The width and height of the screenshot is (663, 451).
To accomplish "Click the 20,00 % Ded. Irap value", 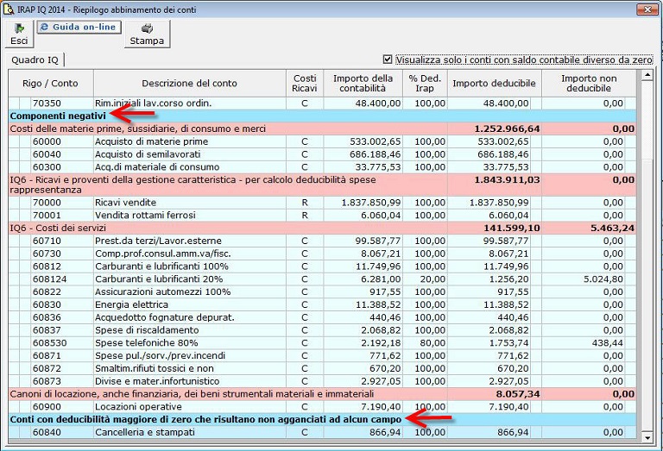I will [433, 279].
